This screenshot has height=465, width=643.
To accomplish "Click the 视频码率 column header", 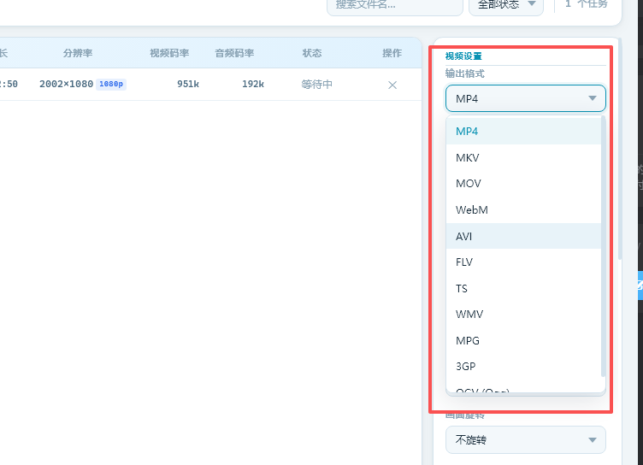I will click(169, 53).
